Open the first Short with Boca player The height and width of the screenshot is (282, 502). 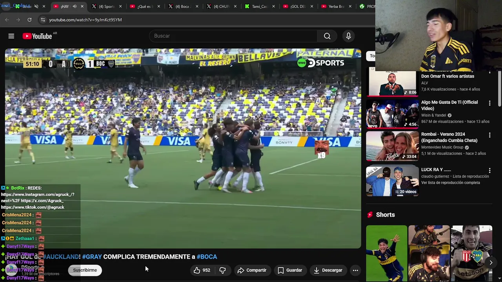click(387, 253)
